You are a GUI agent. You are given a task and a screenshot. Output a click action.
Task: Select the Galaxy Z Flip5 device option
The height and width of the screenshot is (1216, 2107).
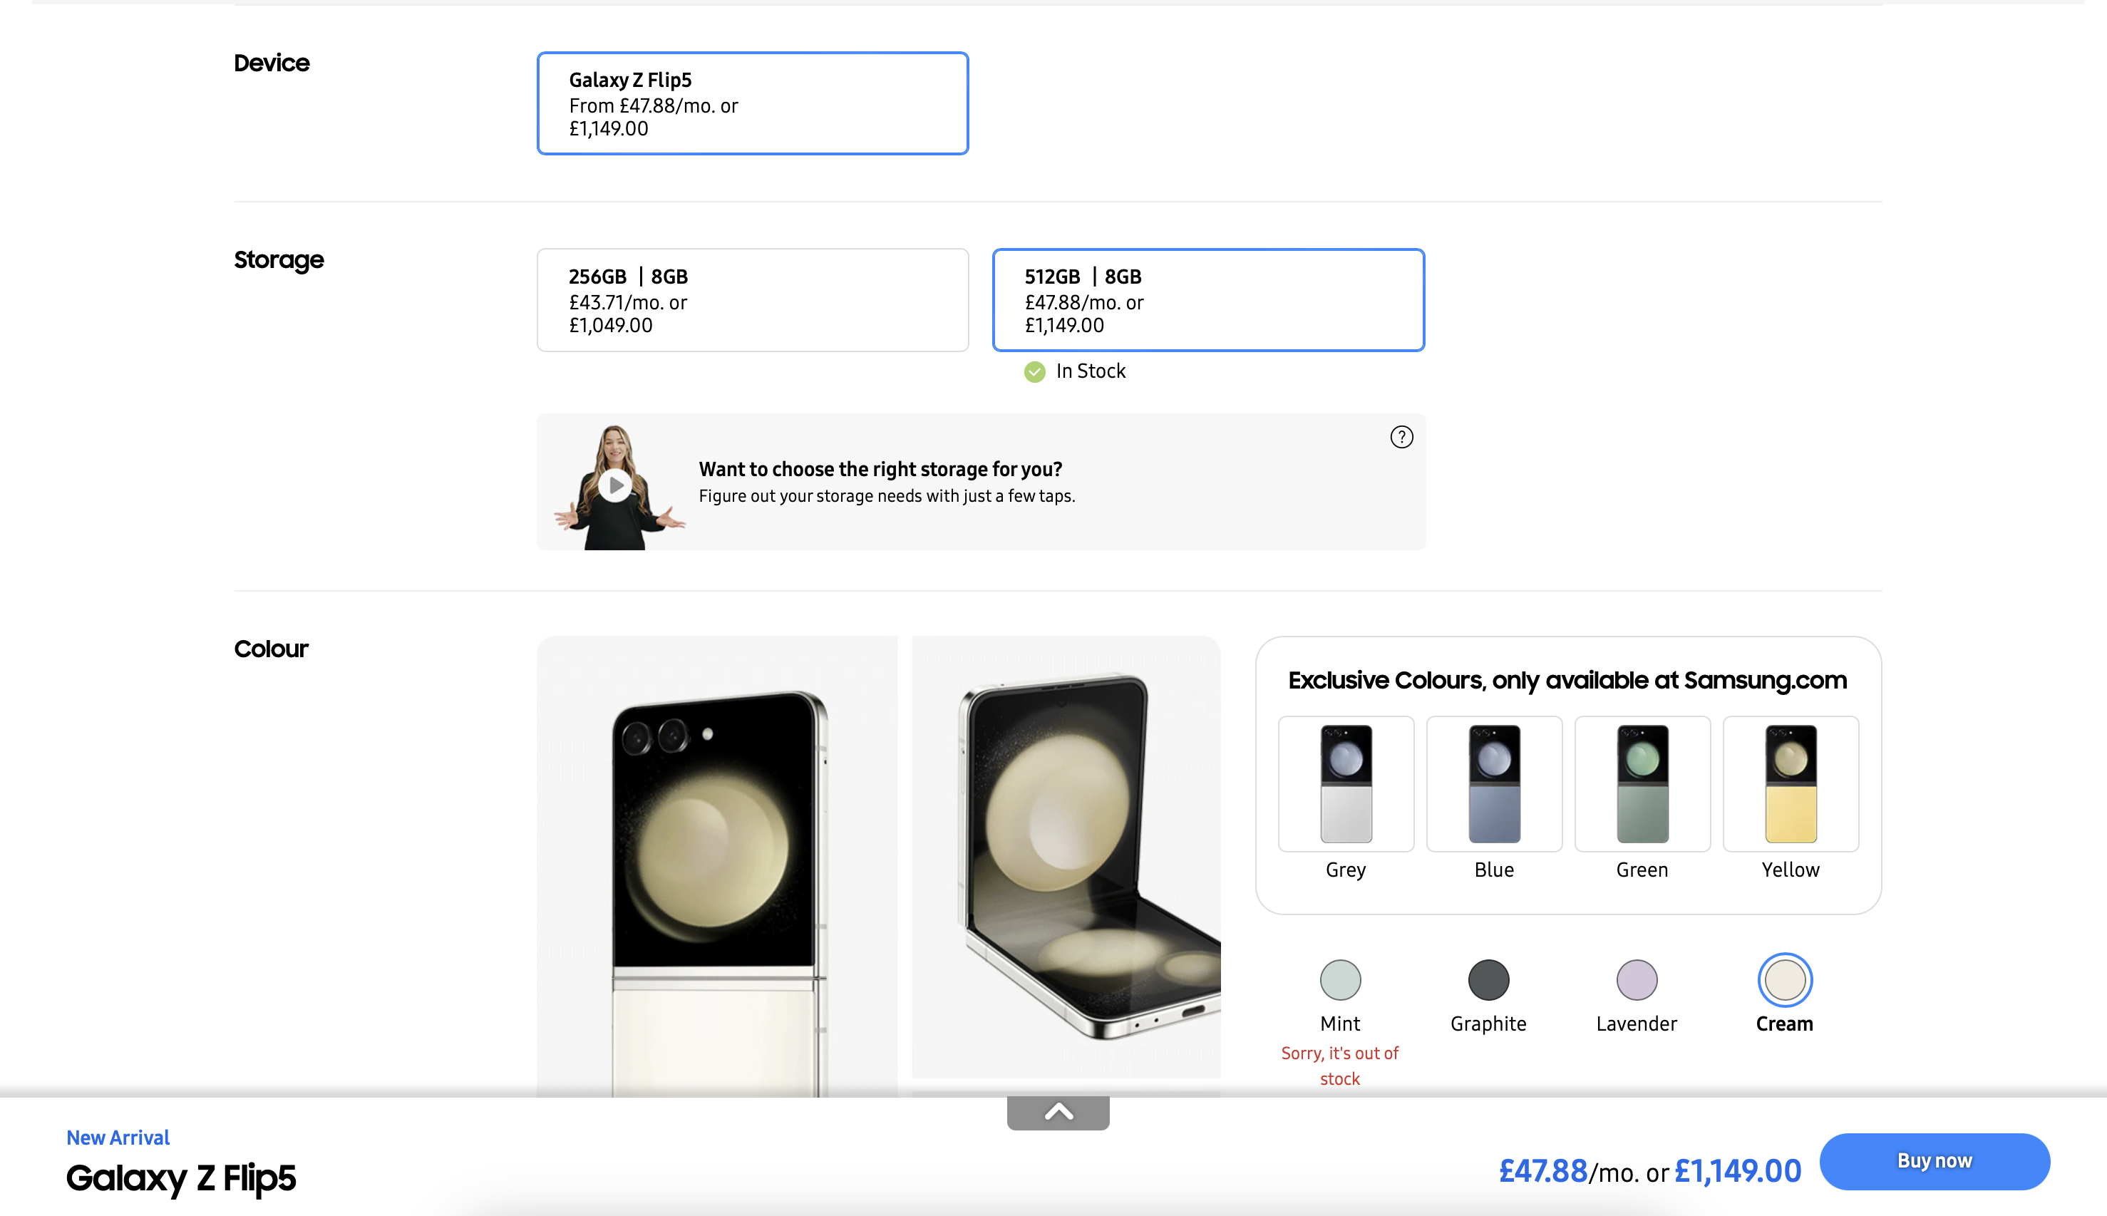pos(753,103)
